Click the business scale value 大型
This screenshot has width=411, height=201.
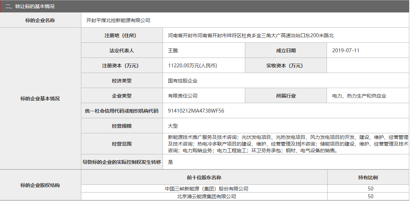pos(173,126)
